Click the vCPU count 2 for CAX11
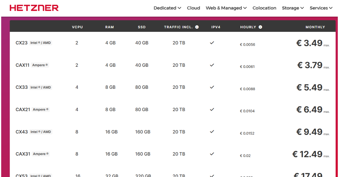This screenshot has height=177, width=339. 77,65
